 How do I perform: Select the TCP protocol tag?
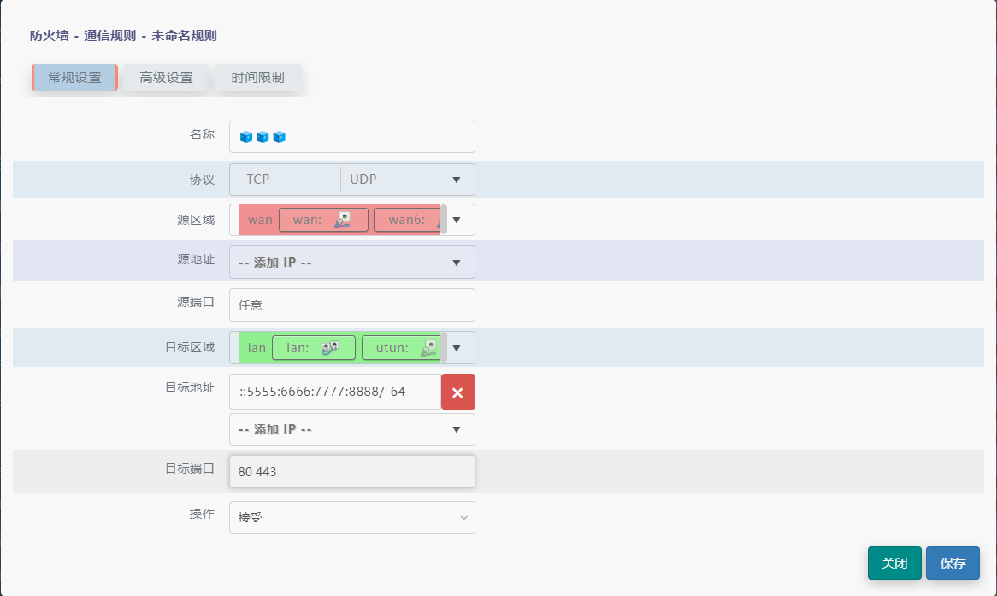tap(258, 180)
